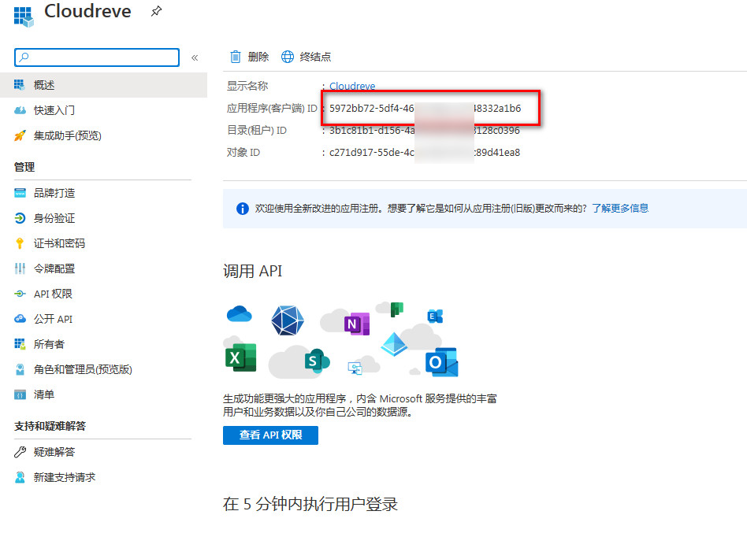Click the 新建支持请求 support person icon
The height and width of the screenshot is (548, 747).
coord(20,477)
